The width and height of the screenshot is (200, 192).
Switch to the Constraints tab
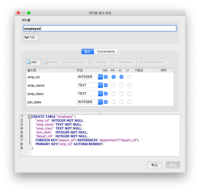[x=106, y=51]
